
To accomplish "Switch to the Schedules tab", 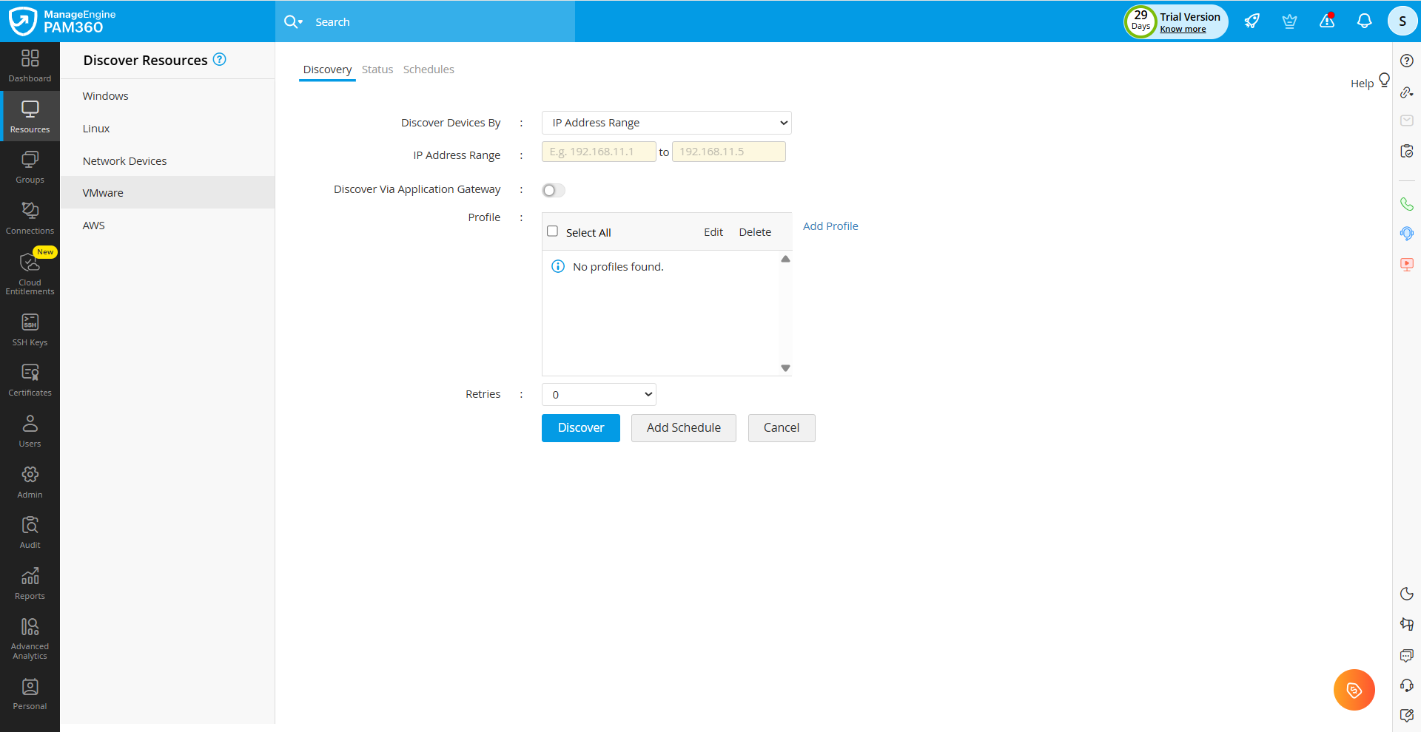I will (x=429, y=70).
